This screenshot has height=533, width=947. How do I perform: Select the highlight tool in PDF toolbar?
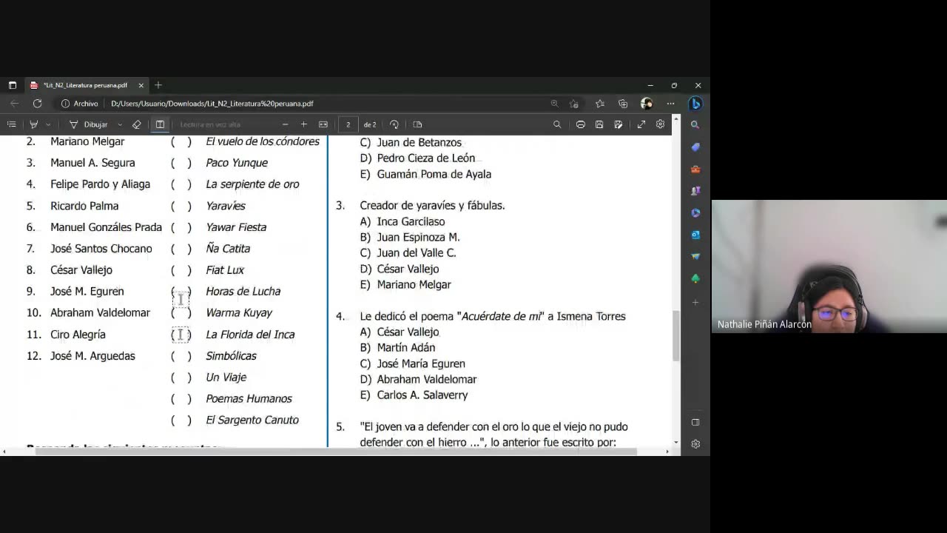pyautogui.click(x=34, y=124)
